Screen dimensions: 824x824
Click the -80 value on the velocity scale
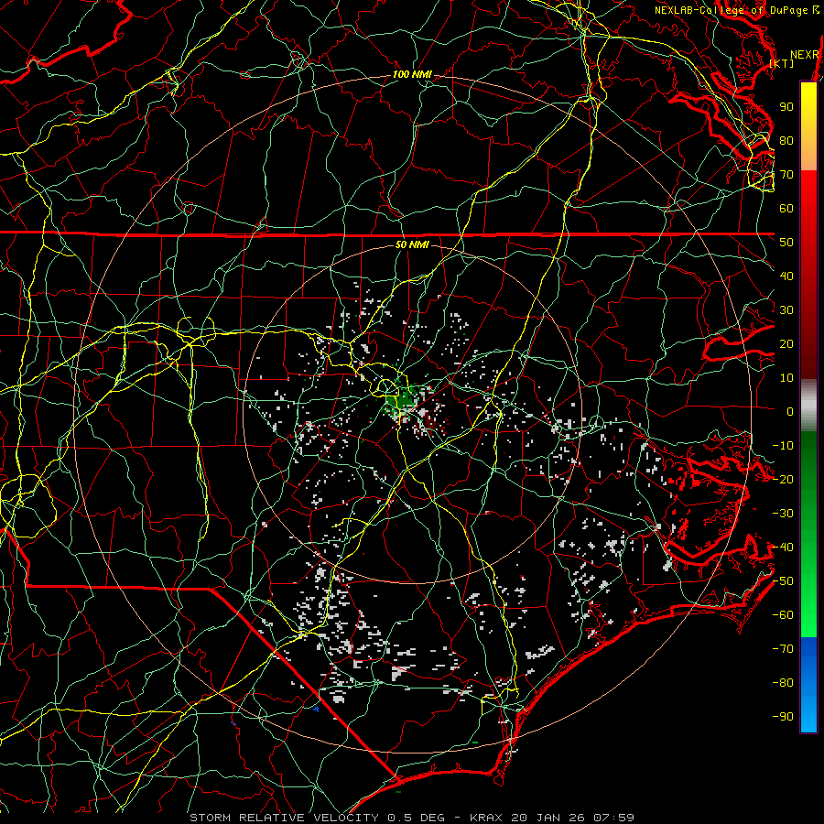pos(783,683)
